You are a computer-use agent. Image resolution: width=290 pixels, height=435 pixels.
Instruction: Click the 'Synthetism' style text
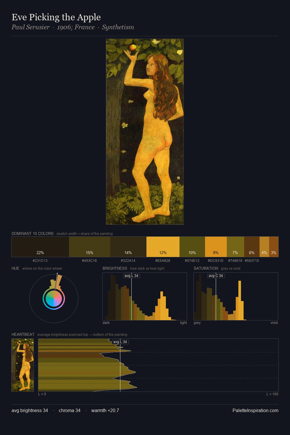click(118, 27)
